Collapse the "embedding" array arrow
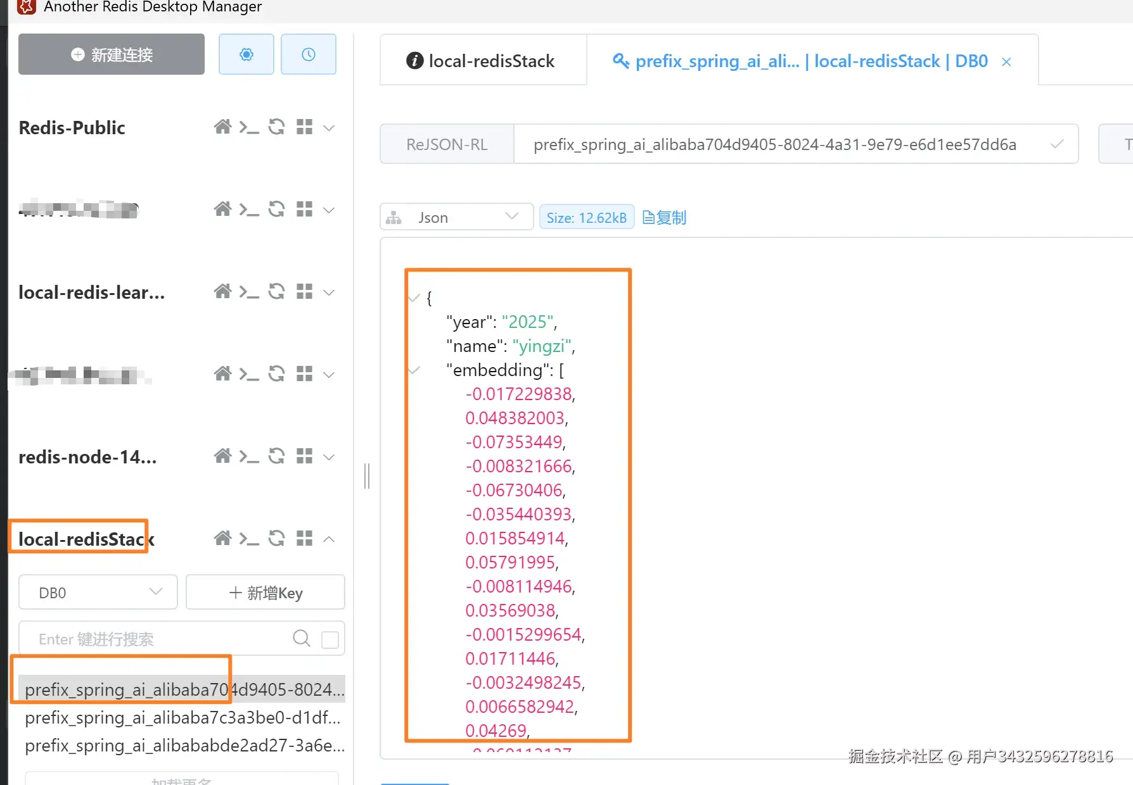Image resolution: width=1133 pixels, height=785 pixels. (x=414, y=370)
